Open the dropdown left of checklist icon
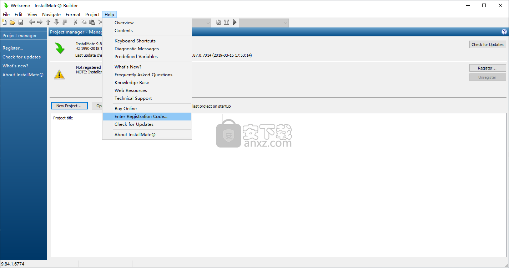Image resolution: width=509 pixels, height=268 pixels. 202,23
